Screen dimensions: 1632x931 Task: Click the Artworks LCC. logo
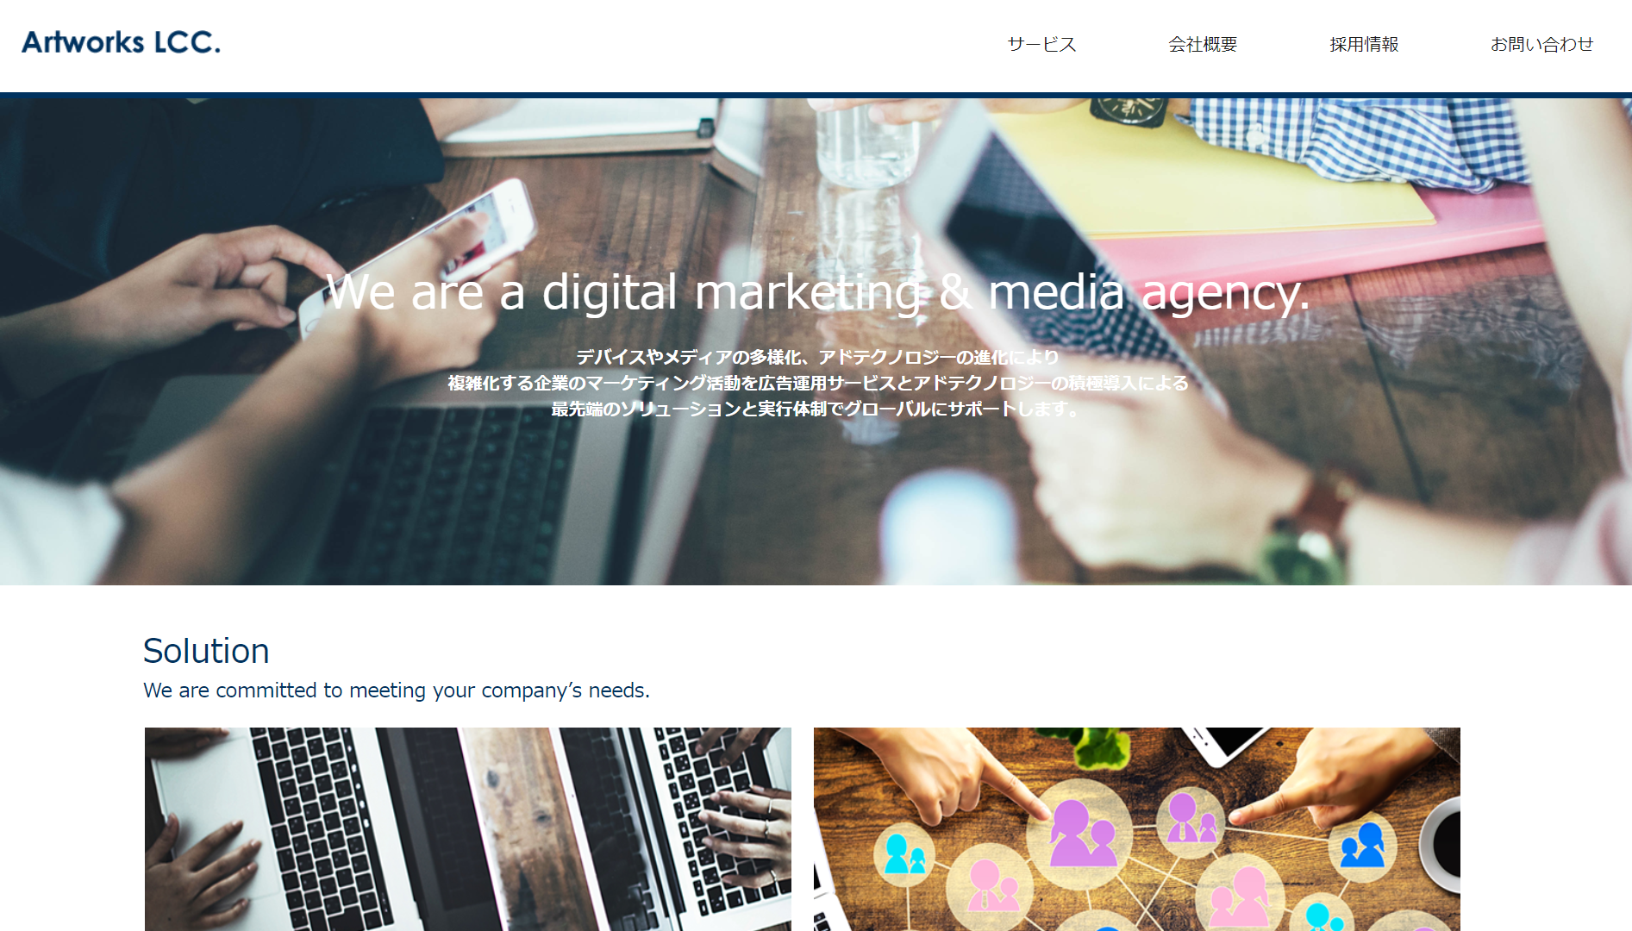pos(121,42)
